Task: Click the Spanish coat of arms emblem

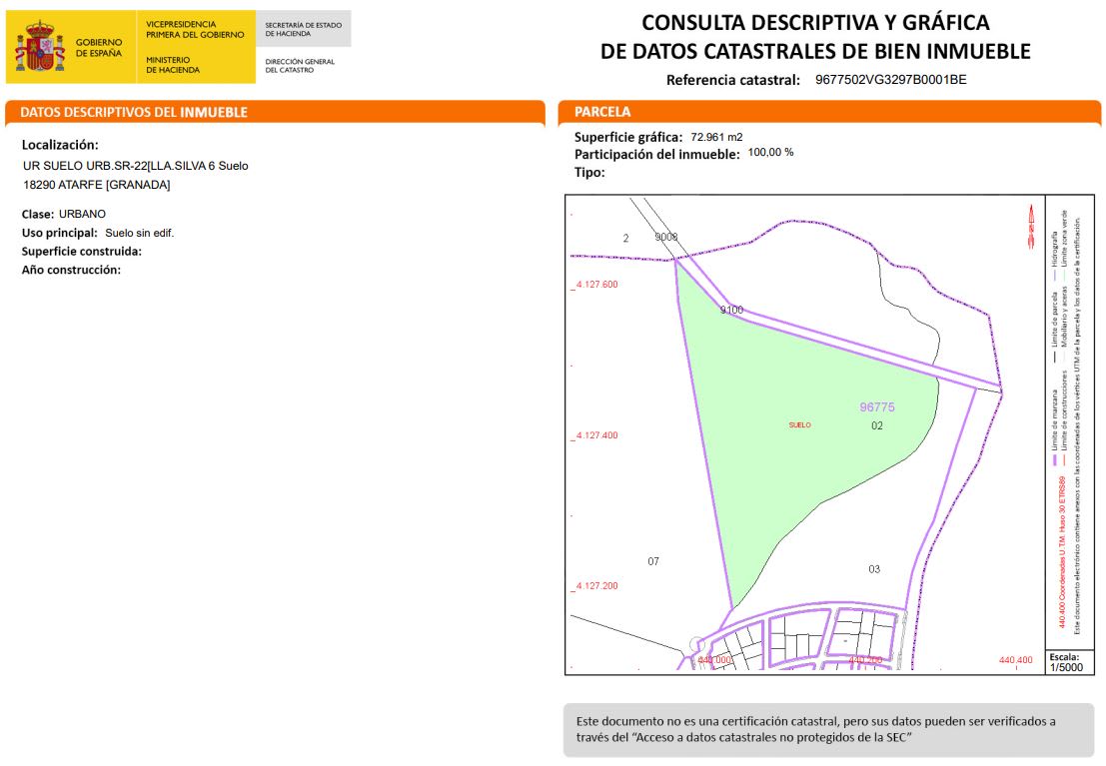Action: point(39,48)
